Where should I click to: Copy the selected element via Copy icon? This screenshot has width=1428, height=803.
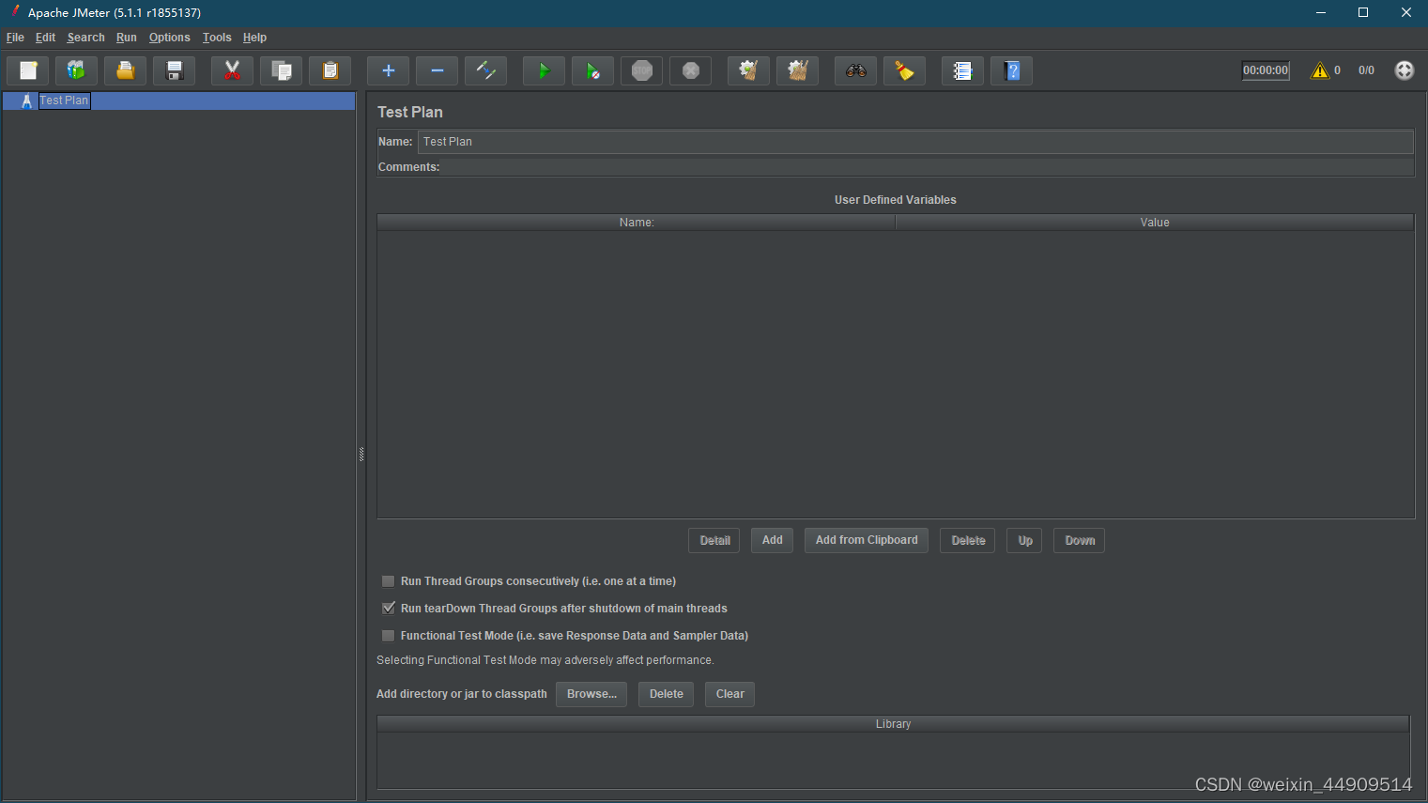click(281, 70)
